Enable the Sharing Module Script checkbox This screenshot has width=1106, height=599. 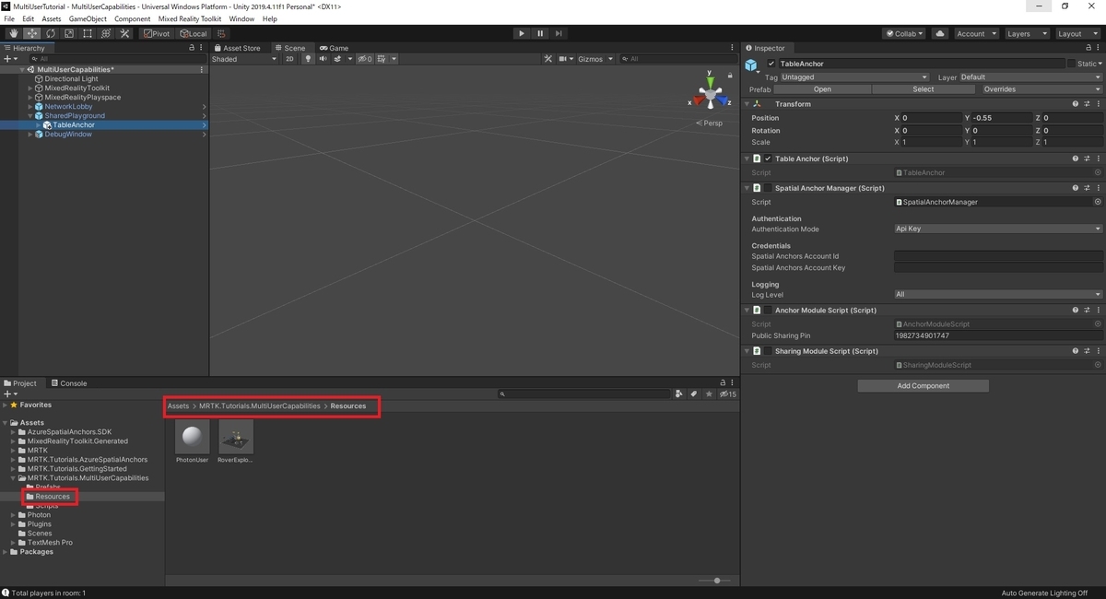click(768, 351)
